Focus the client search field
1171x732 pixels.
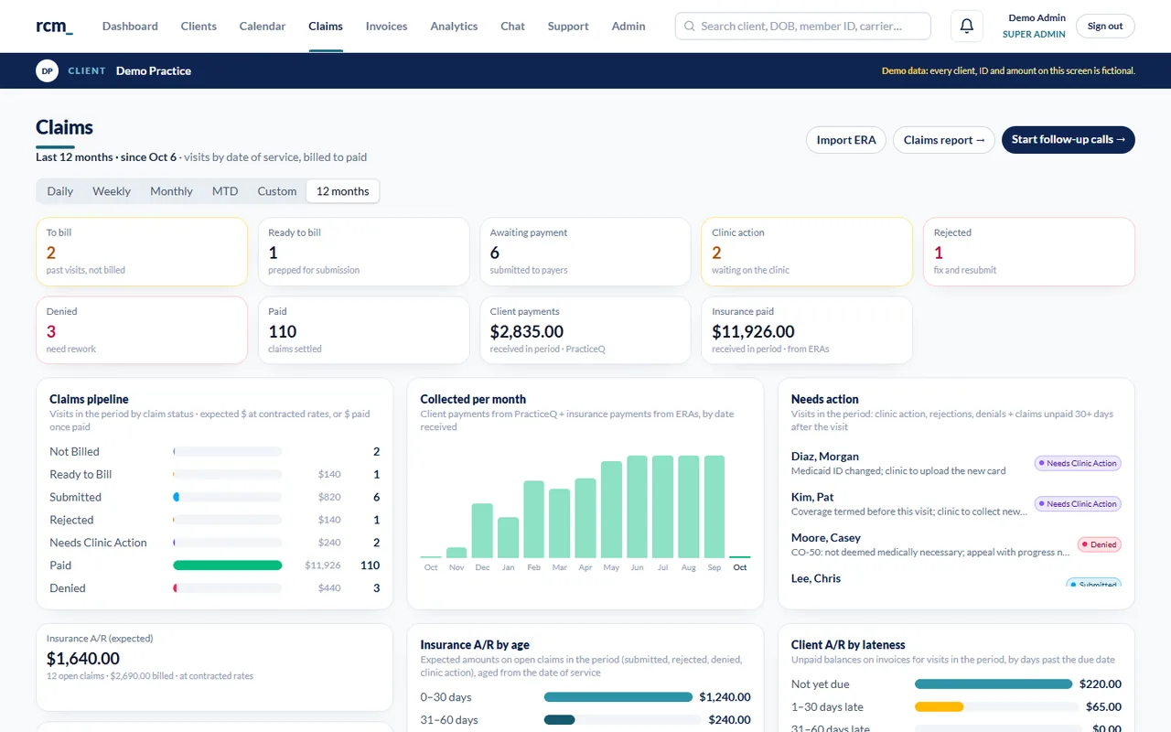click(x=802, y=27)
